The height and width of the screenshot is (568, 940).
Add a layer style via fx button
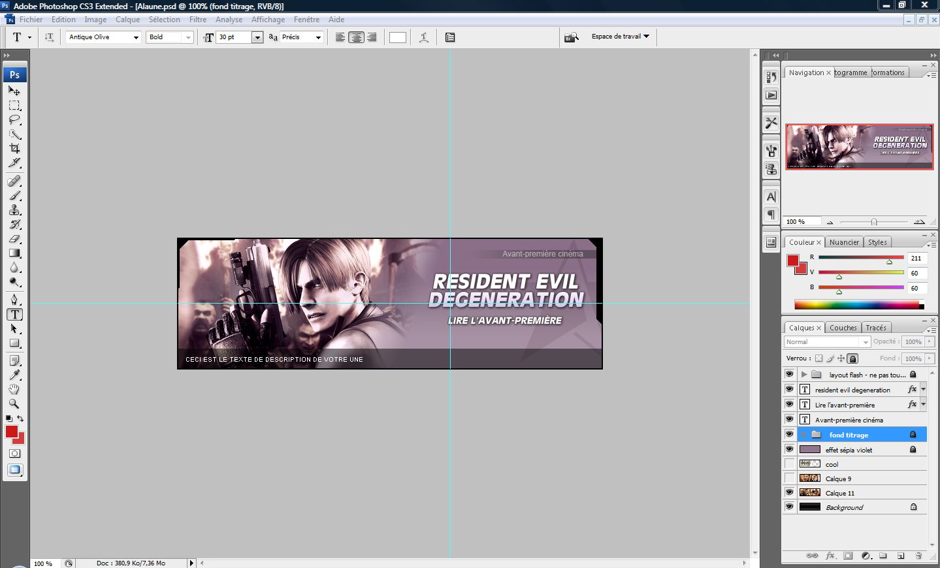tap(830, 556)
